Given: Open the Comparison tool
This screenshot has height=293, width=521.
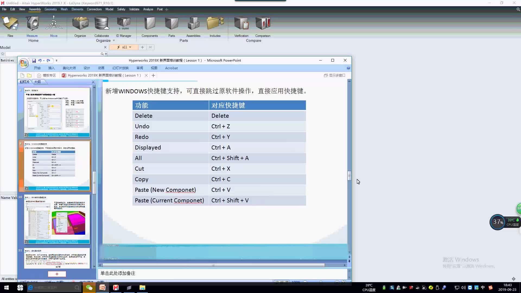Looking at the screenshot, I should pos(262,26).
